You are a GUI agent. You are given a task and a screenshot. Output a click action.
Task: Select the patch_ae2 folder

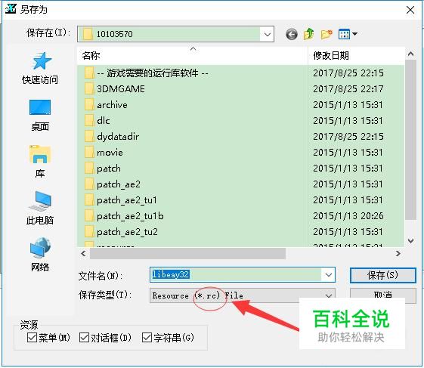113,184
